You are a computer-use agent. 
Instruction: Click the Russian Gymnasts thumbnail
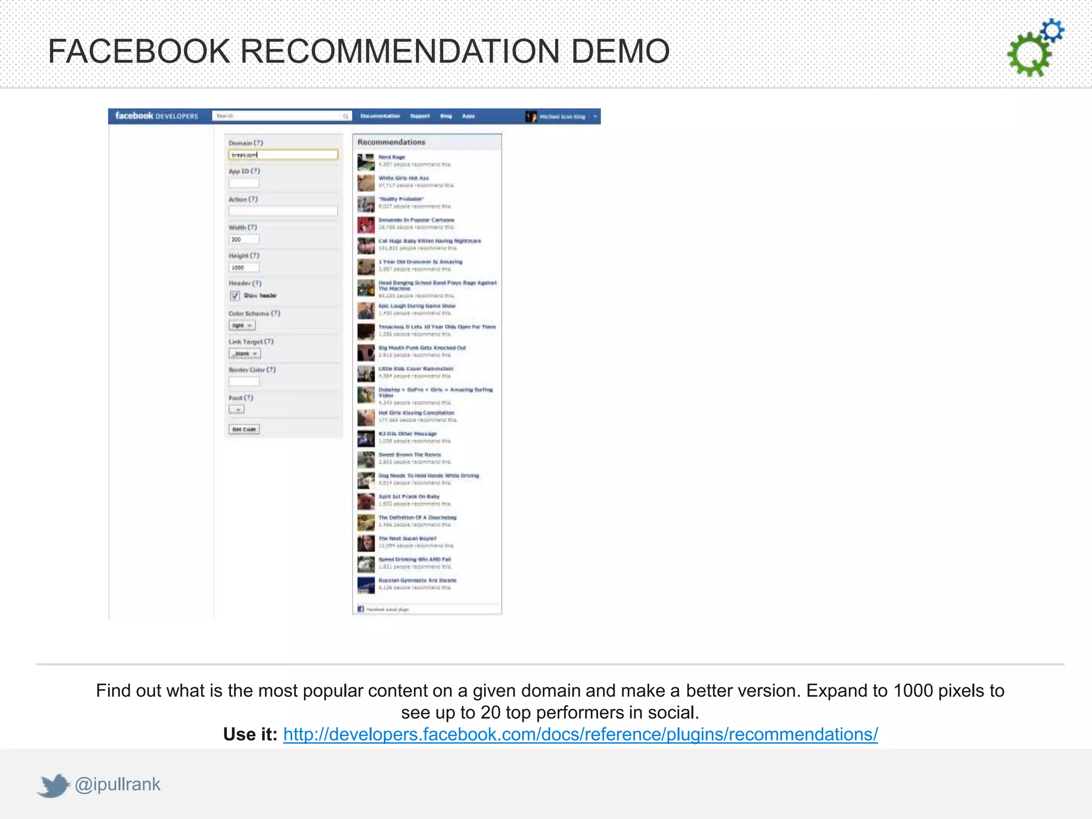coord(366,585)
